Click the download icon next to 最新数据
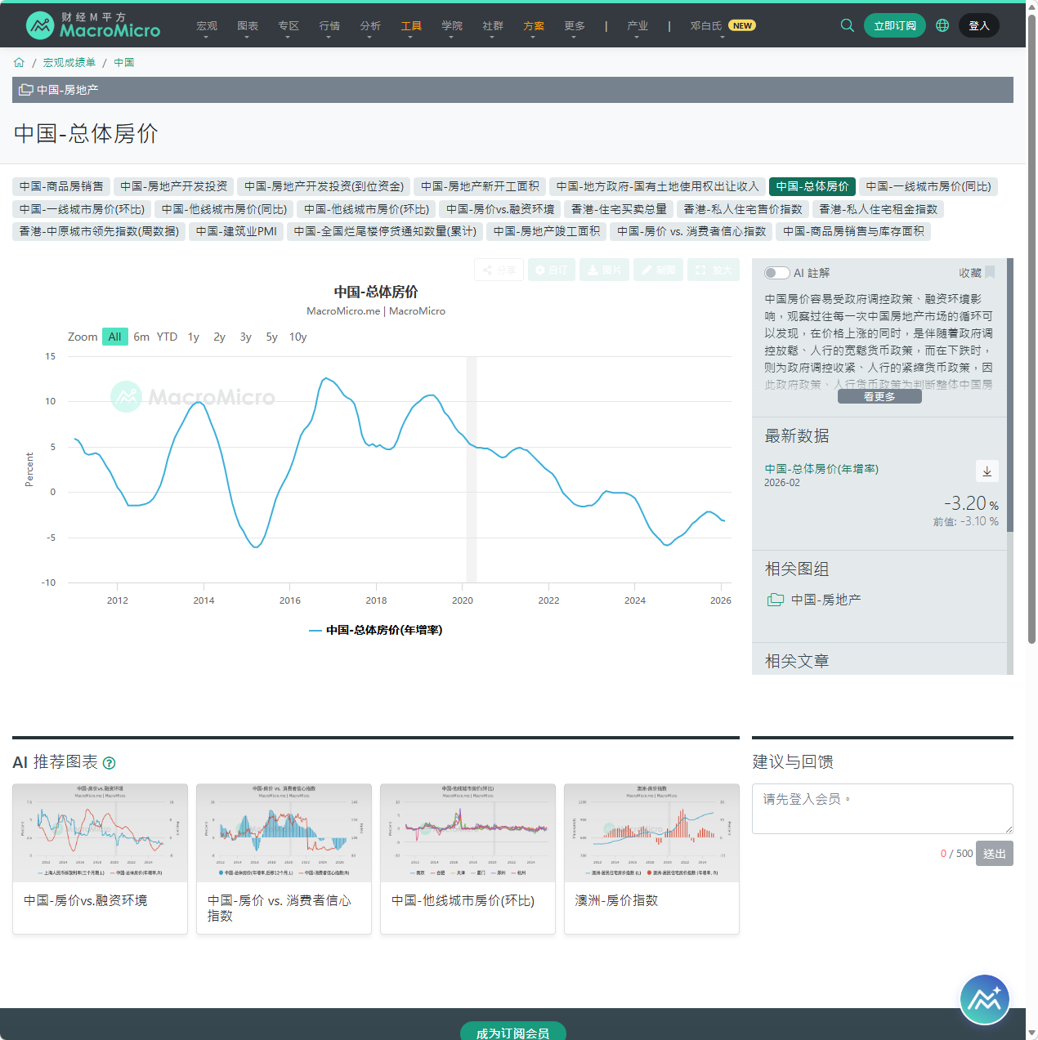The height and width of the screenshot is (1040, 1038). point(987,471)
